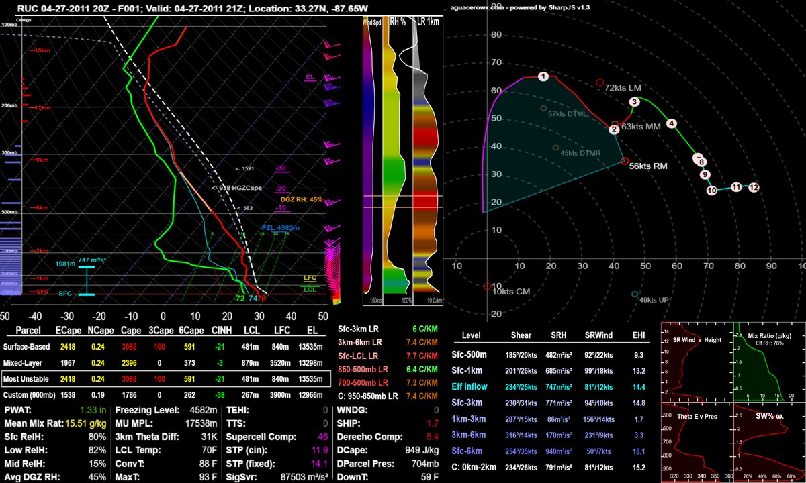Image resolution: width=806 pixels, height=483 pixels.
Task: Open the Wind Spd profile panel
Action: (371, 161)
